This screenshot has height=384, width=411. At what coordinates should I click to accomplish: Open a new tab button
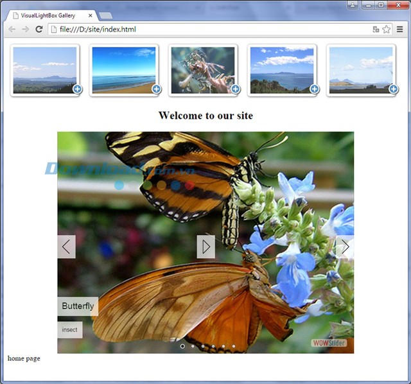click(106, 15)
